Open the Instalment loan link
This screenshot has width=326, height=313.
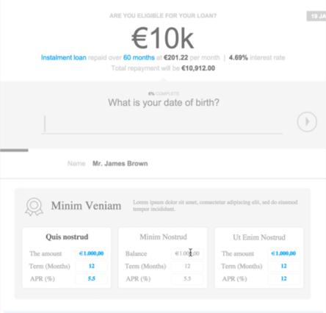pyautogui.click(x=64, y=57)
